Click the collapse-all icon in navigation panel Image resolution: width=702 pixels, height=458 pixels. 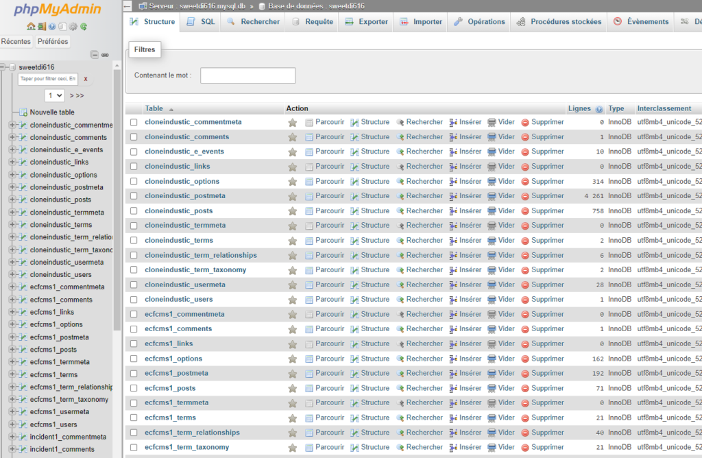coord(95,55)
